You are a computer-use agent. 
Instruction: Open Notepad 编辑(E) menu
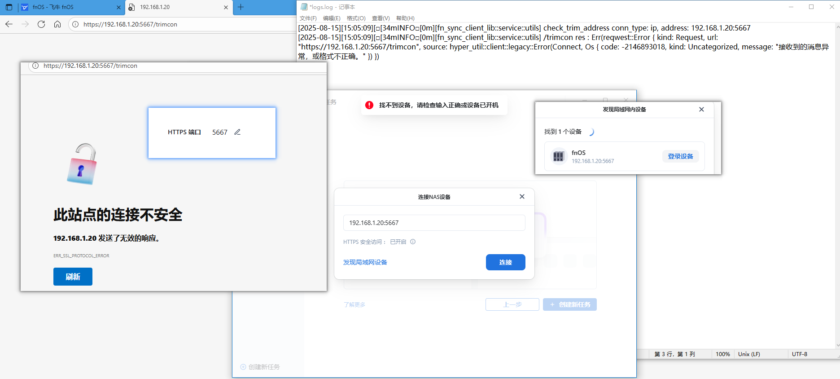point(332,18)
